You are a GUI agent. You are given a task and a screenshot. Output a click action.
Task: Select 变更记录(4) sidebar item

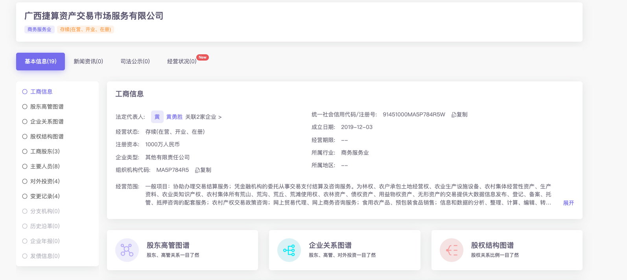tap(41, 196)
